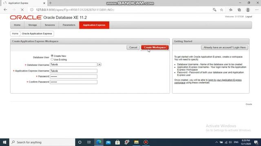Open the Database Username list popup arrow
Screen dimensions: 261x146
point(100,64)
